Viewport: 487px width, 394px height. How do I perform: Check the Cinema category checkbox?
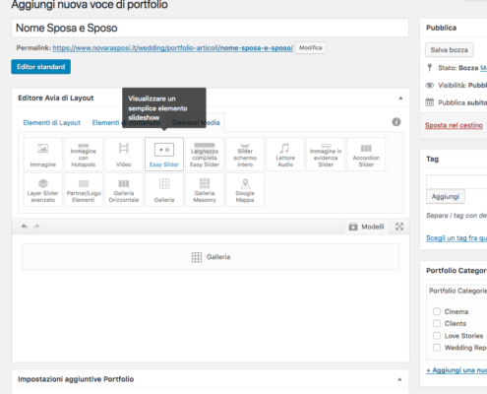(x=437, y=311)
